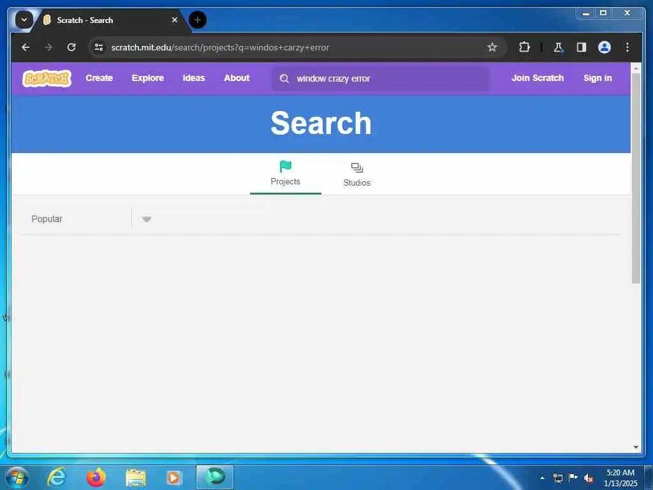The image size is (653, 490).
Task: Reload the page
Action: click(x=71, y=47)
